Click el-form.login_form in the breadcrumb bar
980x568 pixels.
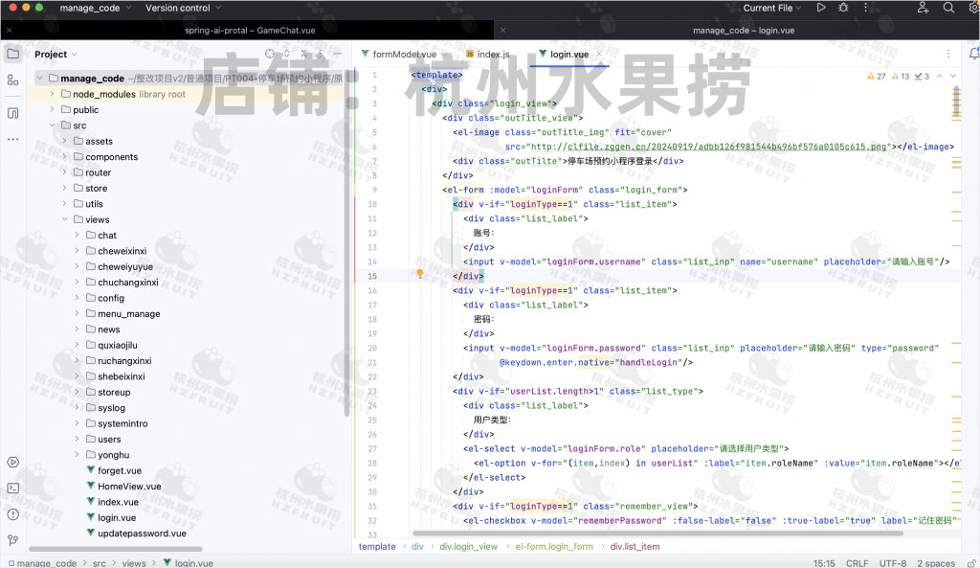(554, 547)
